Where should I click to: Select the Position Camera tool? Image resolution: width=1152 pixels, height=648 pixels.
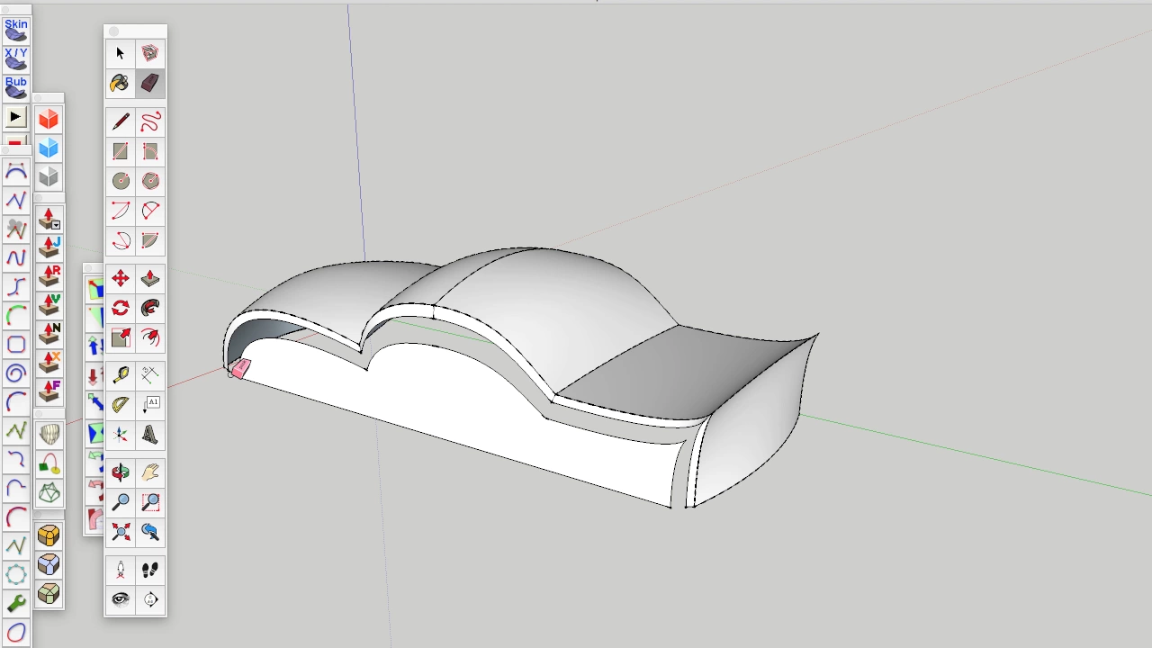(x=121, y=571)
